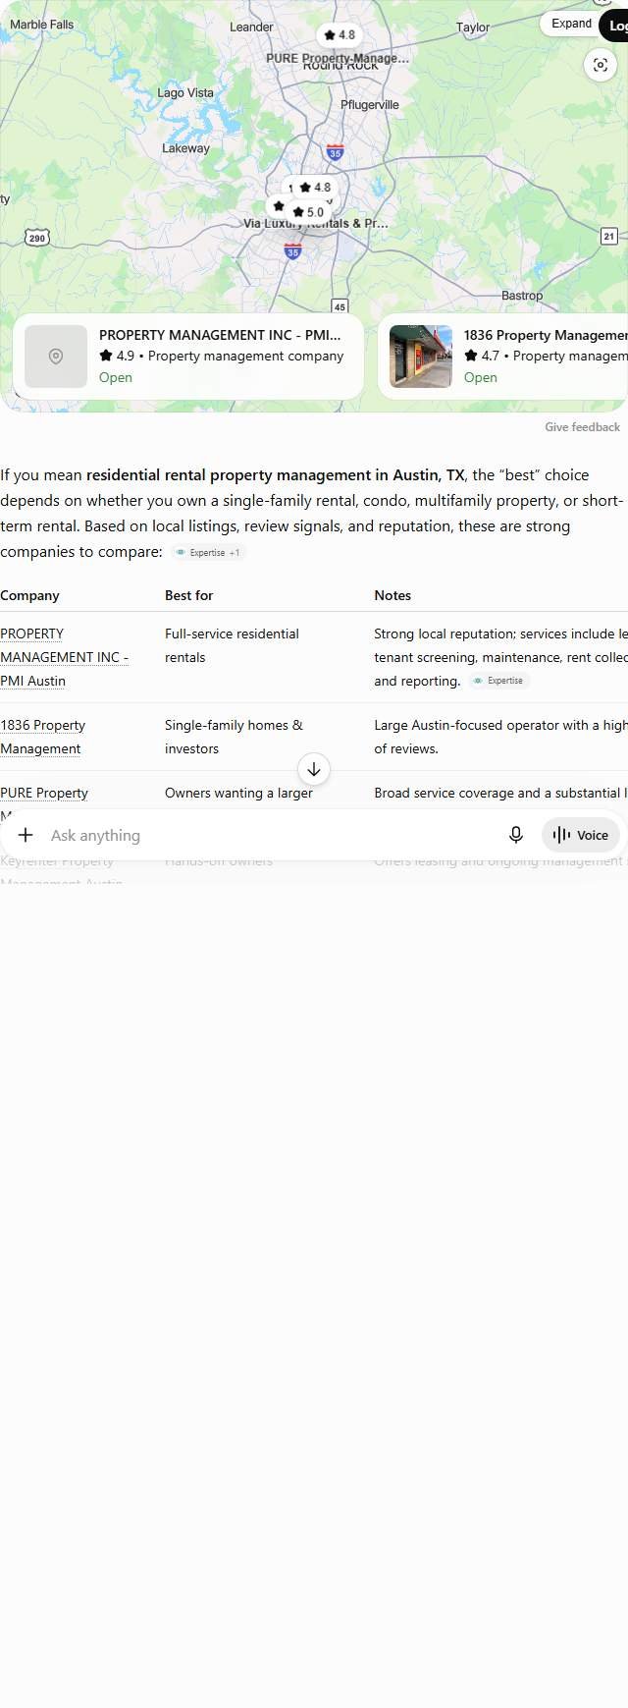Select the 5.0 rating map pin
This screenshot has width=628, height=1708.
click(308, 212)
